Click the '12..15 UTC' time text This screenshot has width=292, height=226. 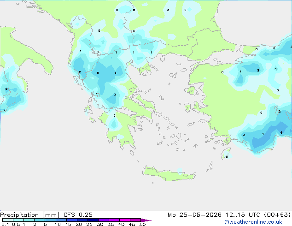click(243, 215)
